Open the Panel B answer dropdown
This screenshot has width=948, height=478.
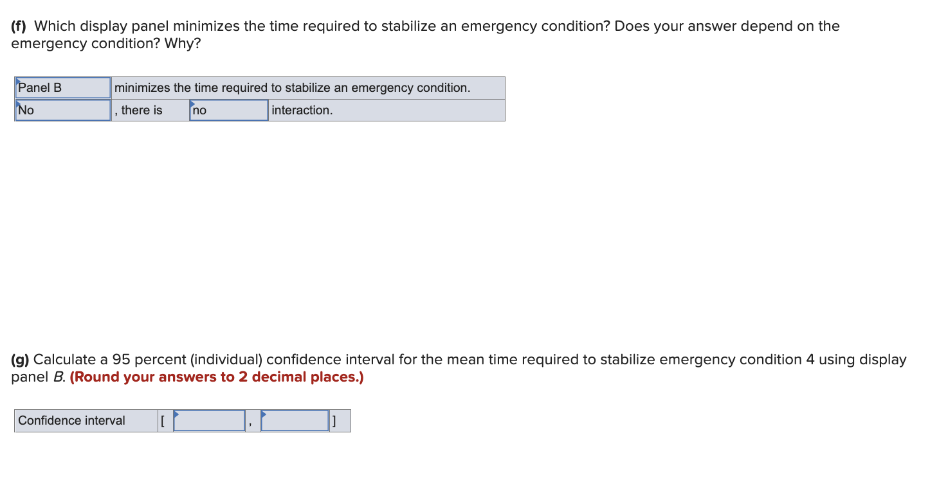pos(62,87)
